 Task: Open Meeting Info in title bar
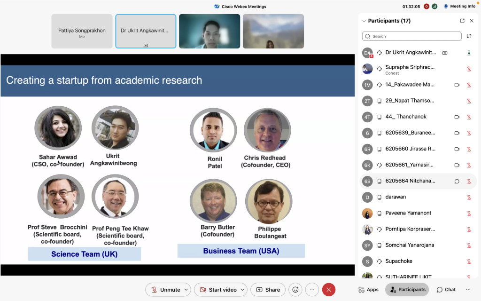point(459,6)
